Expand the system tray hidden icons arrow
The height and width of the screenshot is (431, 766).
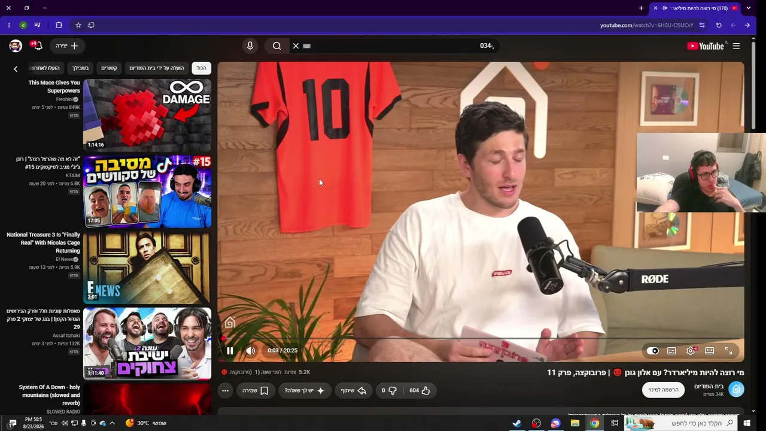click(x=112, y=423)
